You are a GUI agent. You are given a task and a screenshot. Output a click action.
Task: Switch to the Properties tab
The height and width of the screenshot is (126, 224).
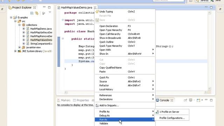[x=81, y=100]
